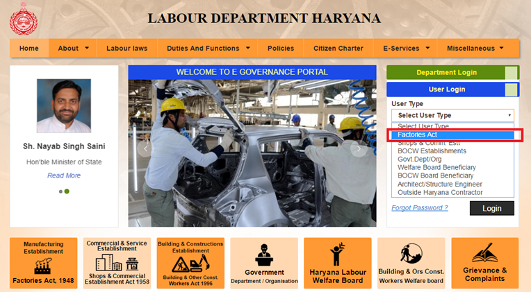Screen dimensions: 531x292
Task: Advance slideshow with right carousel arrow
Action: (359, 148)
